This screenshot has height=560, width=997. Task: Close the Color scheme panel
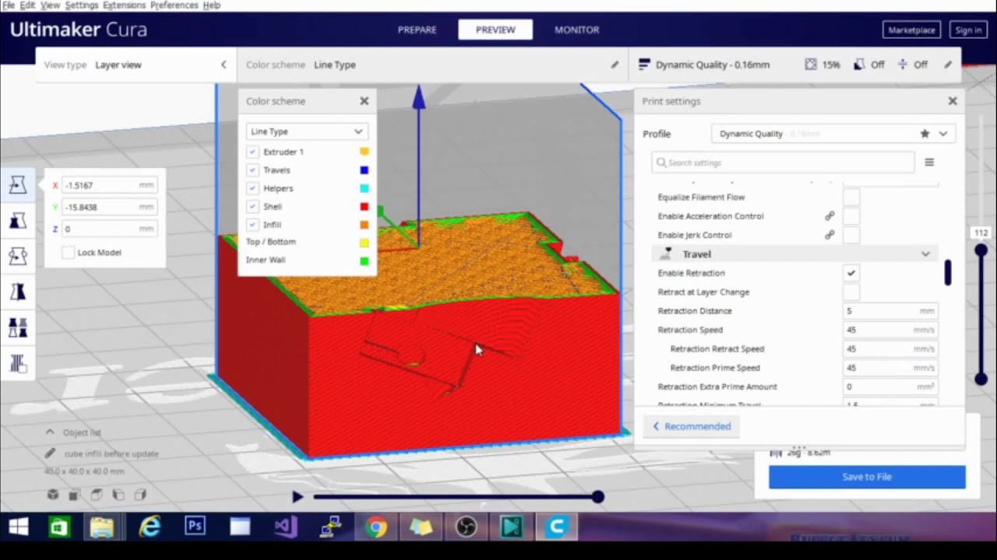point(364,101)
